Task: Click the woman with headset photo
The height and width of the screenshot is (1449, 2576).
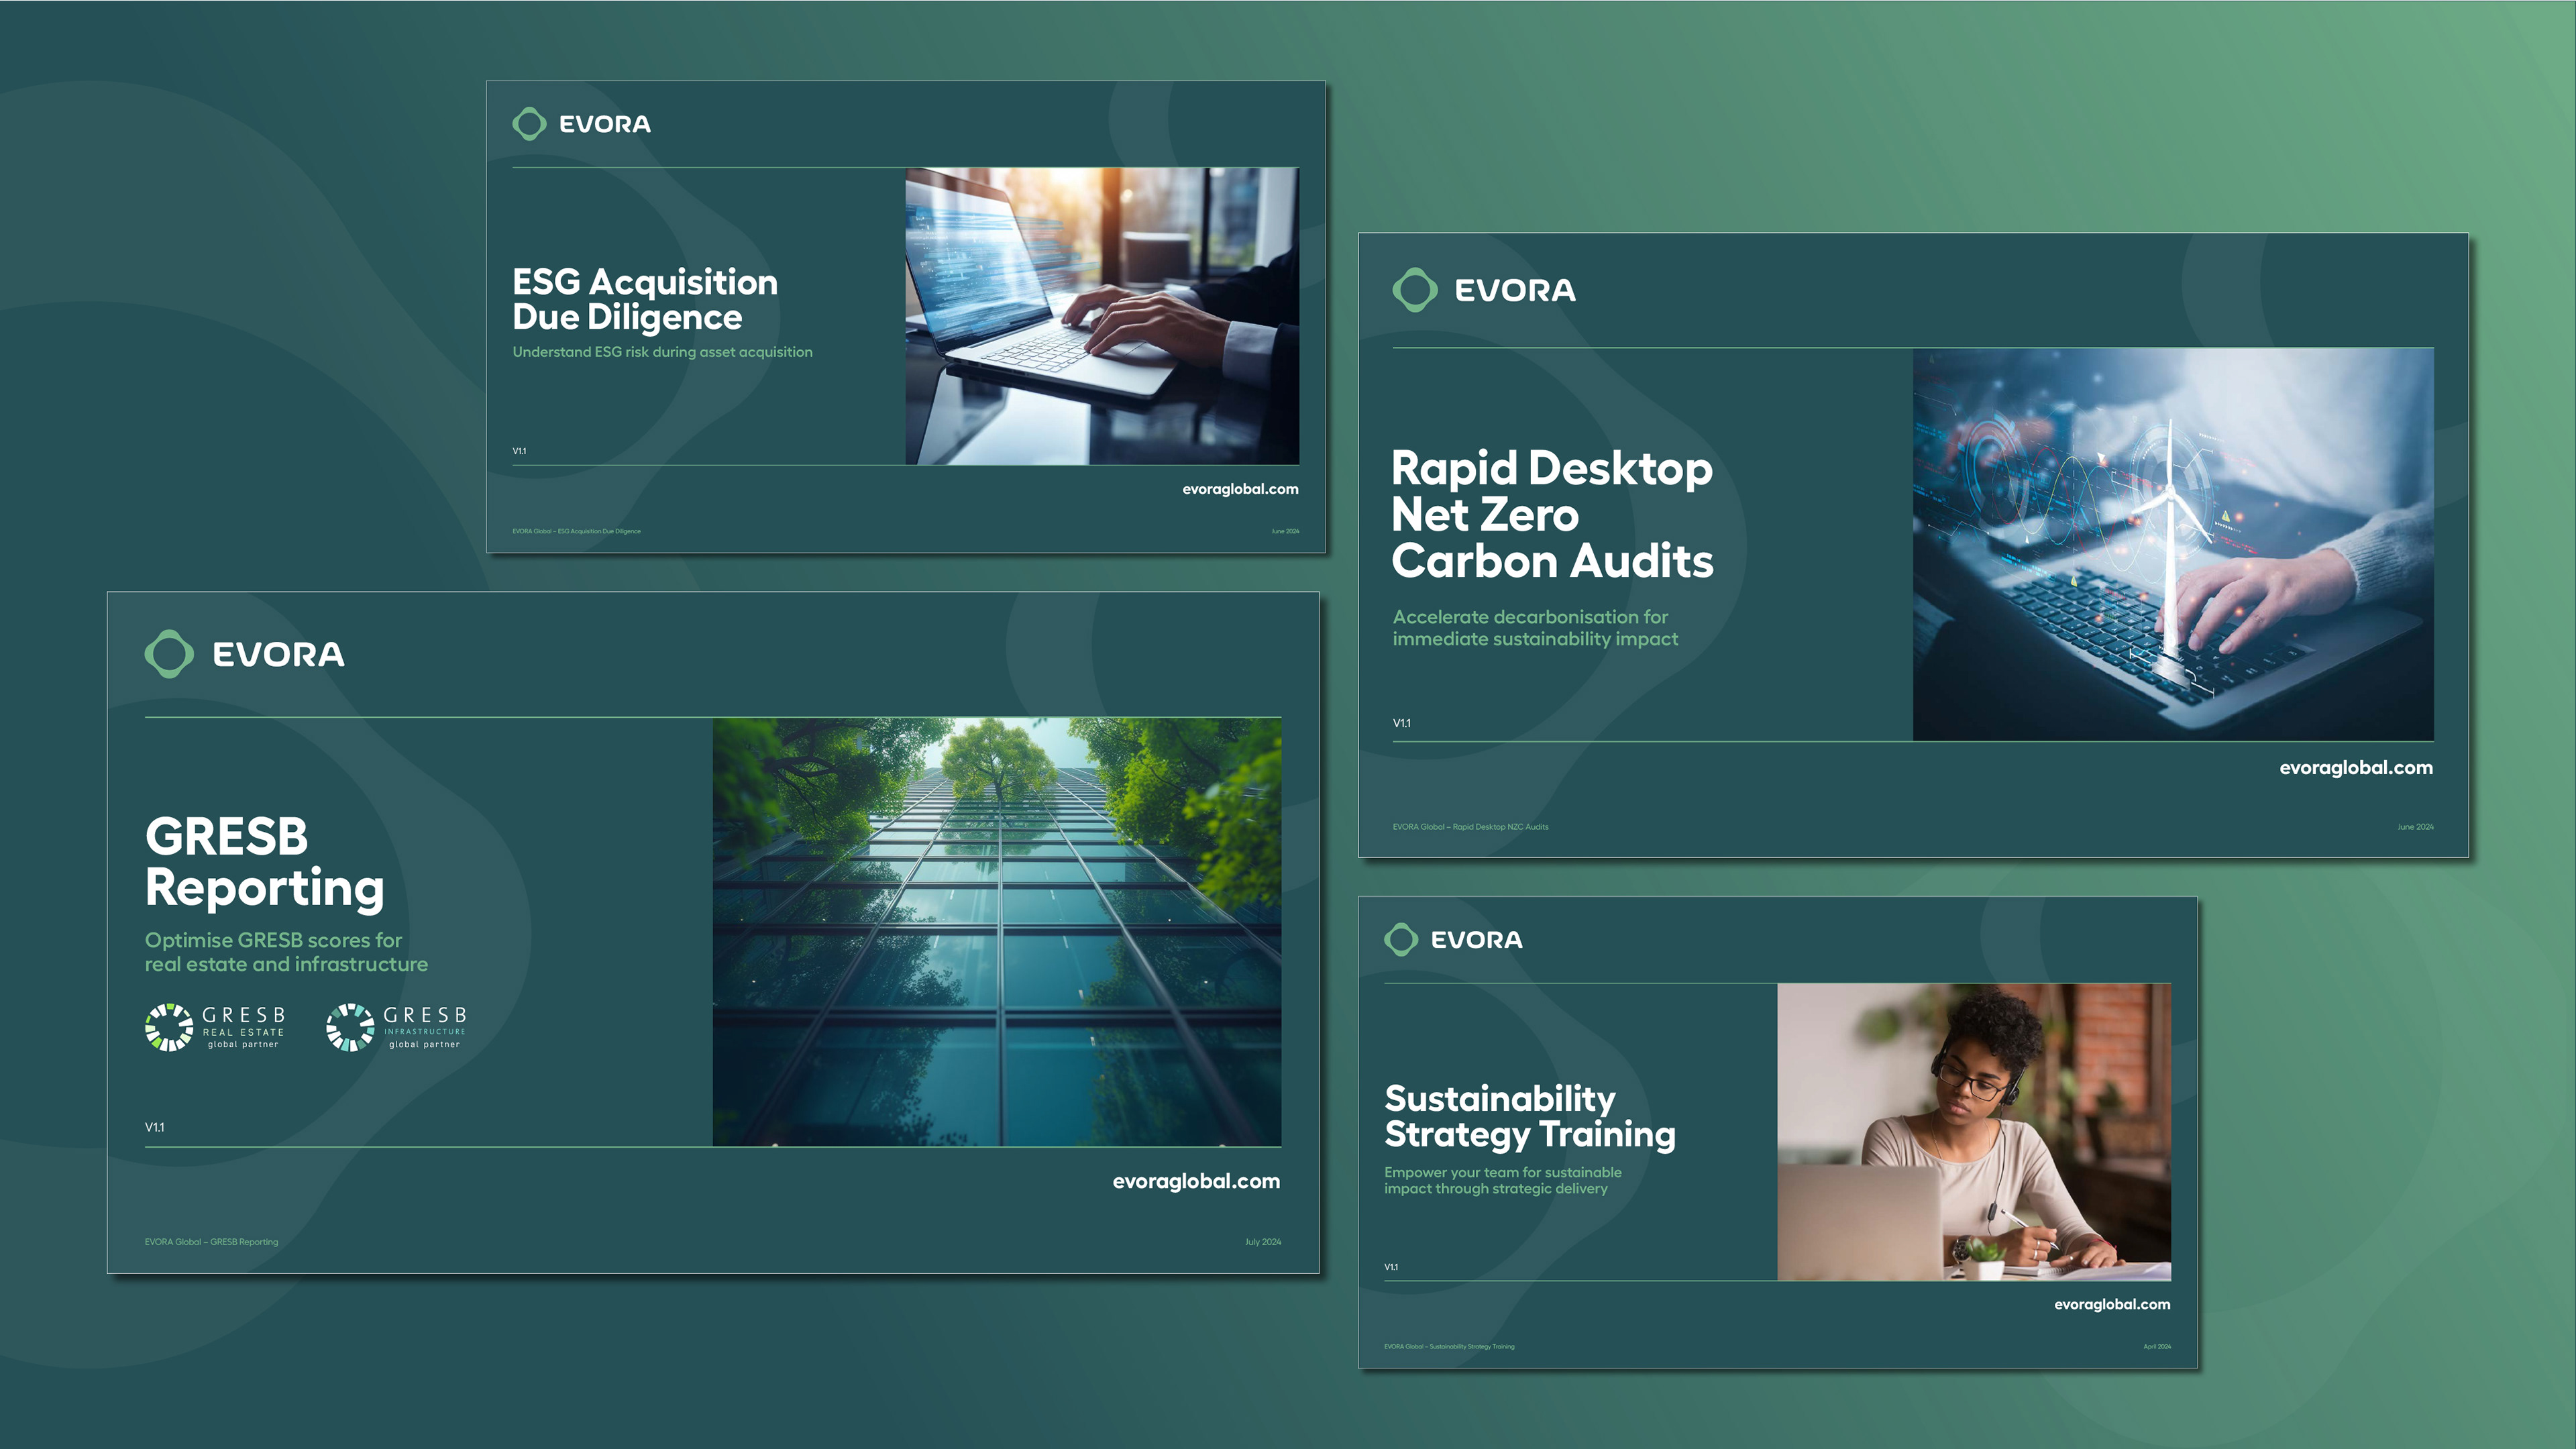Action: click(1974, 1131)
